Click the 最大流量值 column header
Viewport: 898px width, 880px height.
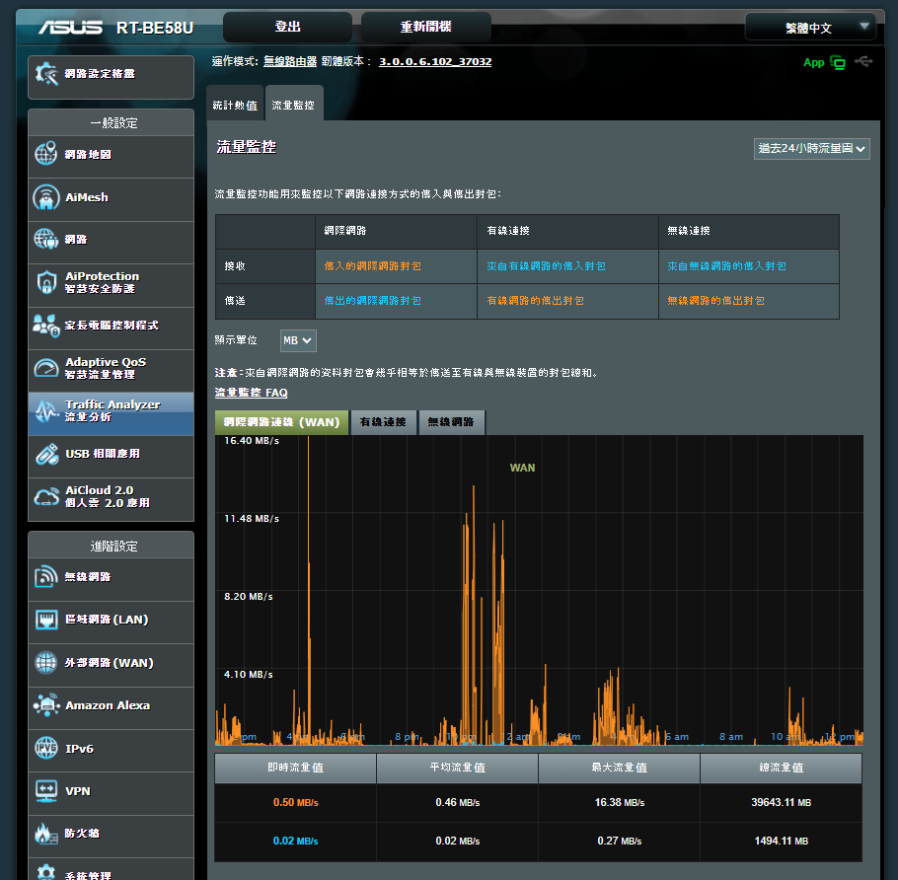pyautogui.click(x=619, y=768)
